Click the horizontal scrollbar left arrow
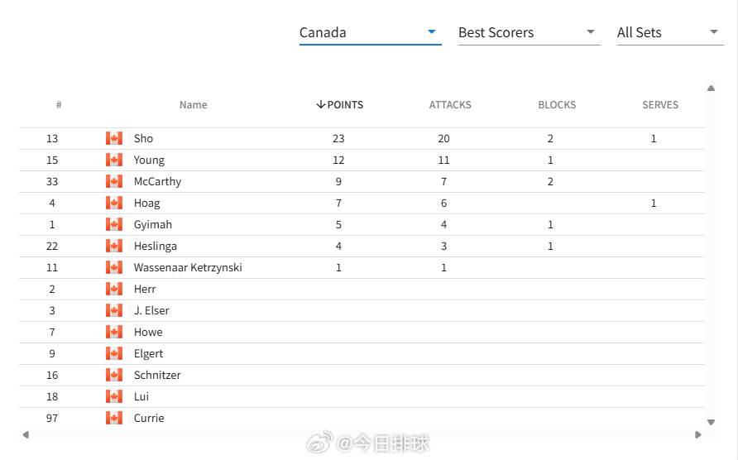The height and width of the screenshot is (460, 738). click(x=26, y=434)
